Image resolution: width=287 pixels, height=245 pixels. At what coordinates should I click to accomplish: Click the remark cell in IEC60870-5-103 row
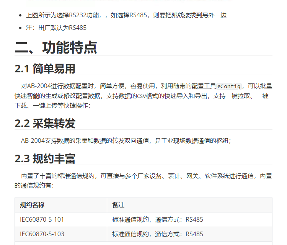pyautogui.click(x=189, y=234)
